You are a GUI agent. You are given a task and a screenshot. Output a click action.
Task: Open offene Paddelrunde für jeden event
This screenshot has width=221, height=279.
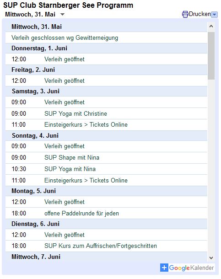pos(81,213)
